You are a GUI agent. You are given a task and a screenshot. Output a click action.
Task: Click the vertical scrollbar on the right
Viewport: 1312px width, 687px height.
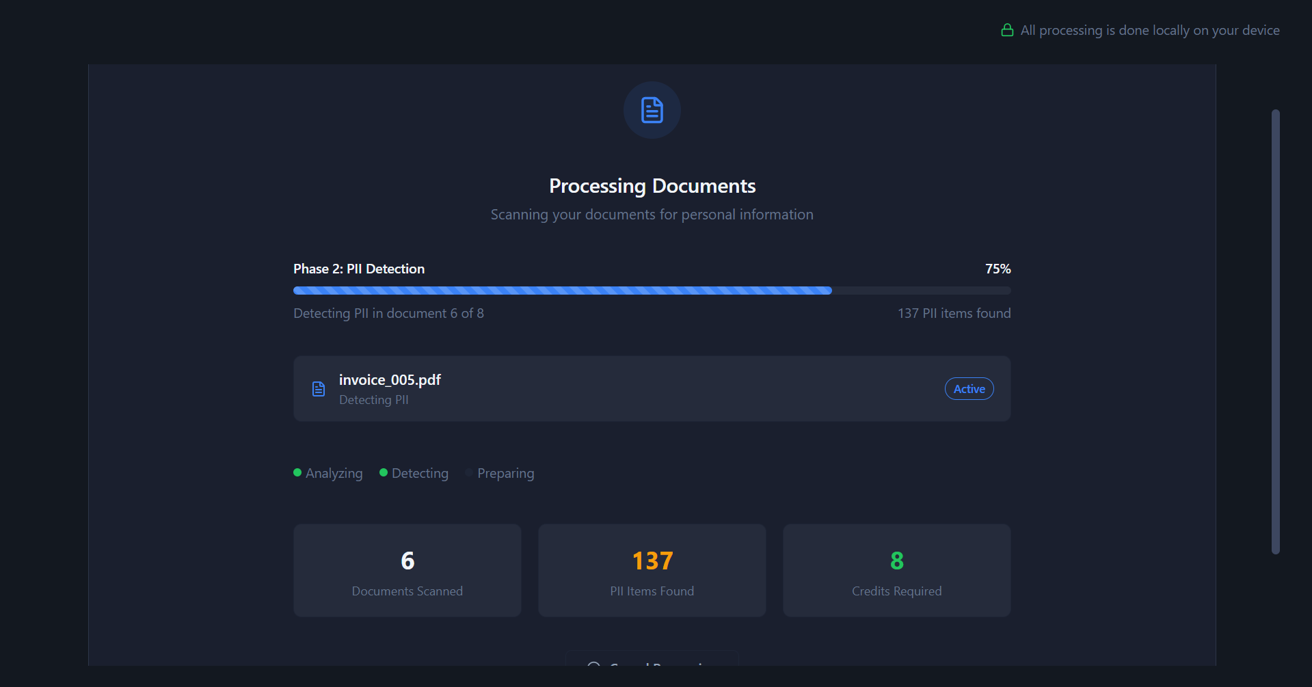1275,332
